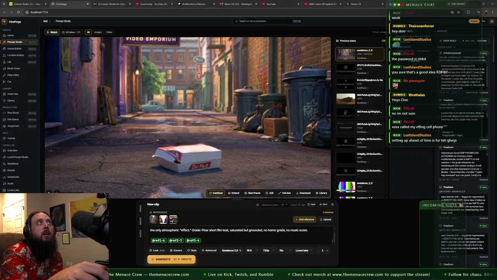
Task: Click the @ref1-6 reference tag
Action: (158, 241)
